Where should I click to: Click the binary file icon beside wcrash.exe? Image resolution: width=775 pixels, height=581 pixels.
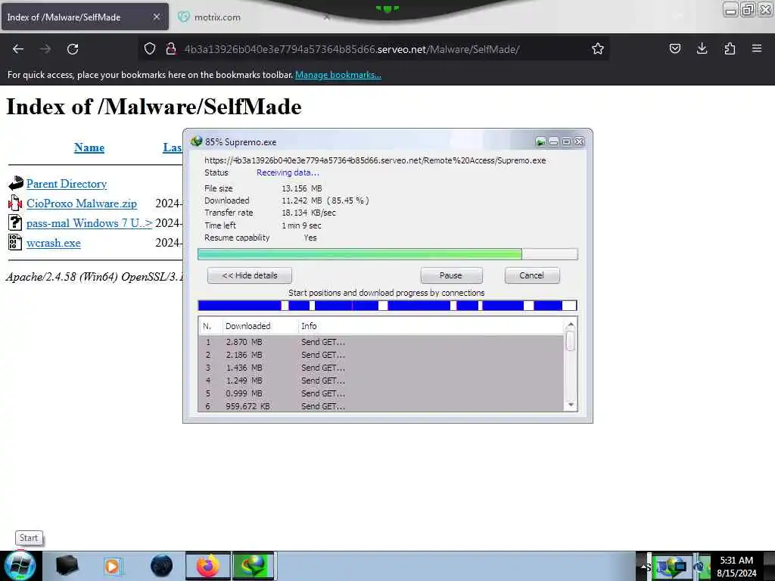(15, 242)
